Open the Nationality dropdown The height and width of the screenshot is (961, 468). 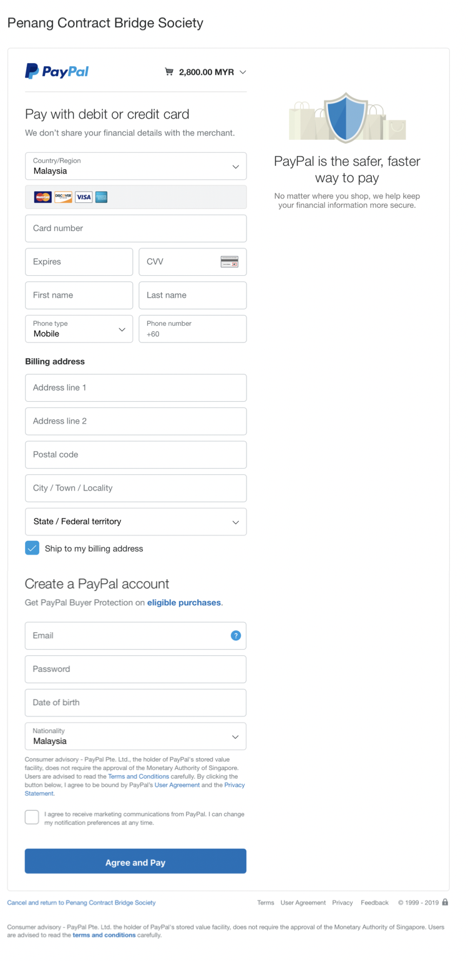[135, 736]
